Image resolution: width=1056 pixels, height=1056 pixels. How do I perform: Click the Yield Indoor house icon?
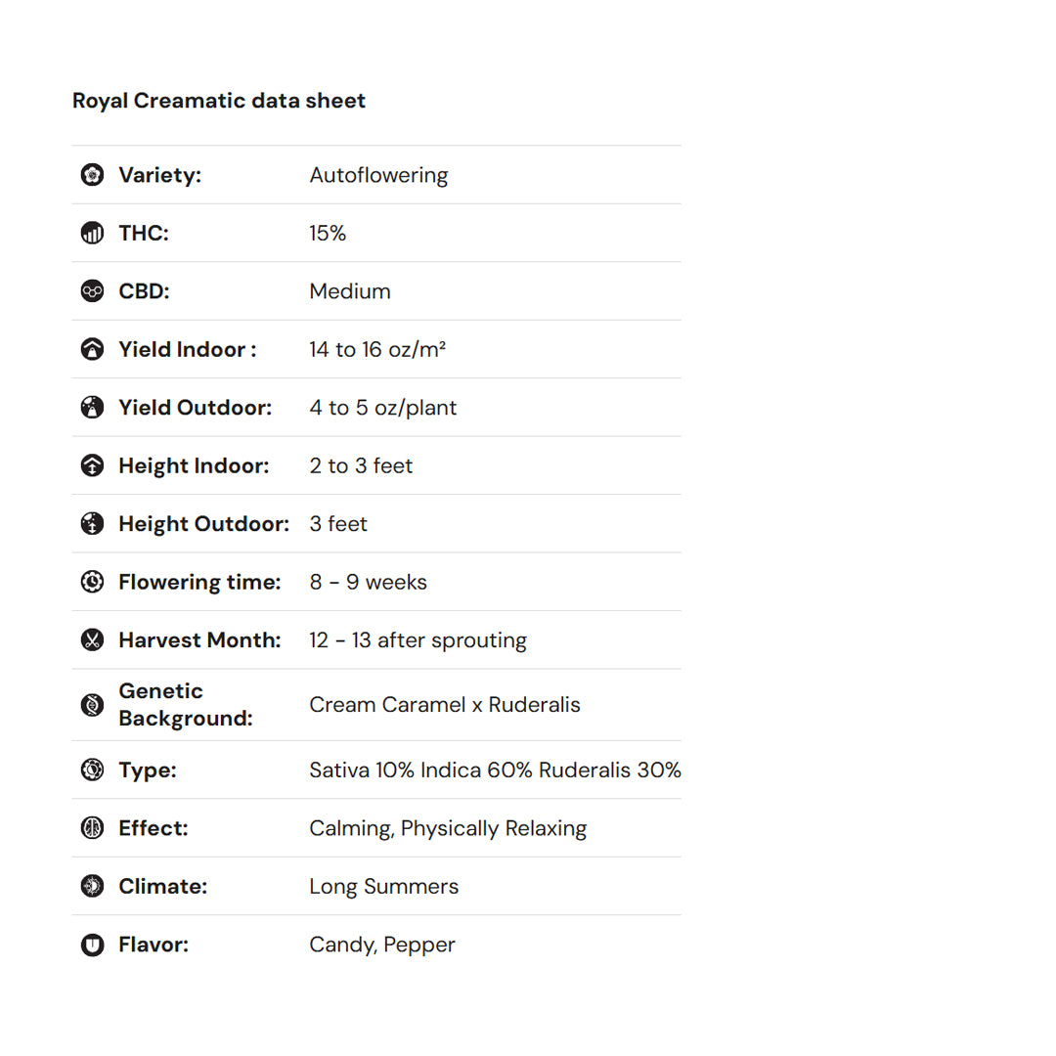pos(92,349)
